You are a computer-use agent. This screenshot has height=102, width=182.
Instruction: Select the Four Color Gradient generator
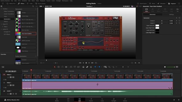[x=26, y=34]
